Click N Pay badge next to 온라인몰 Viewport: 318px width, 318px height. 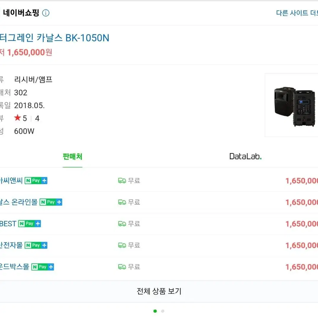[x=51, y=202]
